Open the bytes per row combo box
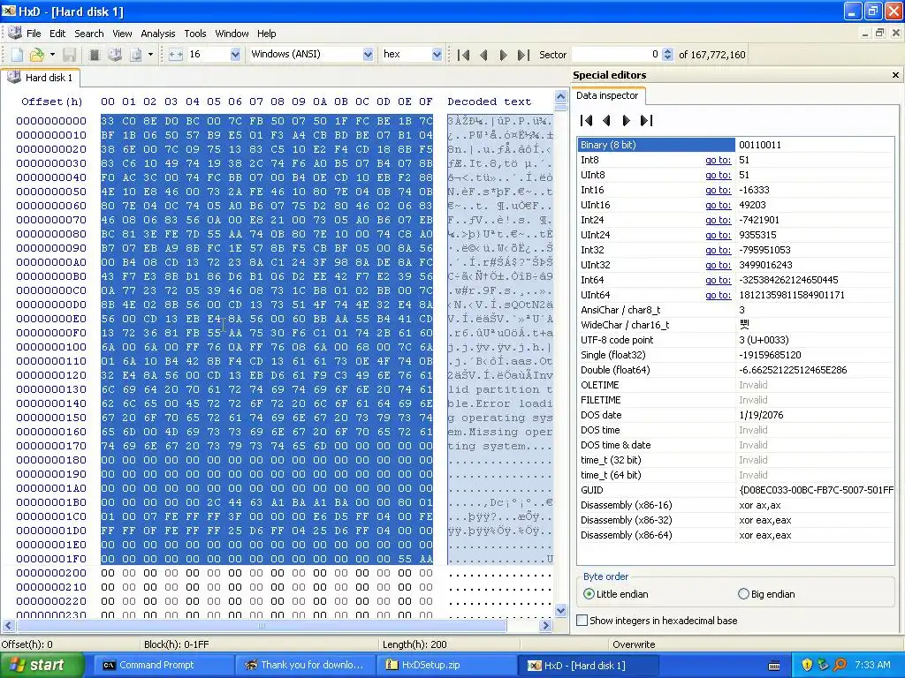 pos(235,55)
